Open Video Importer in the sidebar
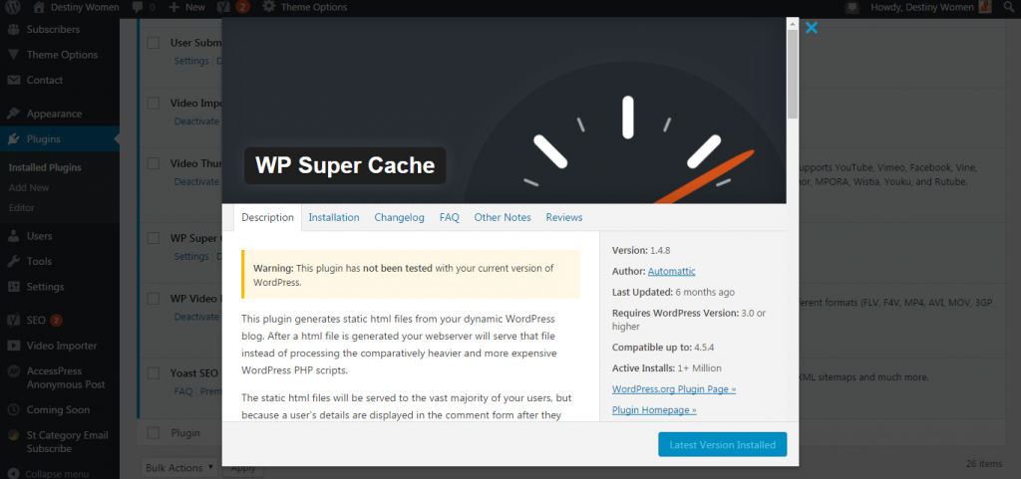Viewport: 1021px width, 479px height. click(x=61, y=346)
